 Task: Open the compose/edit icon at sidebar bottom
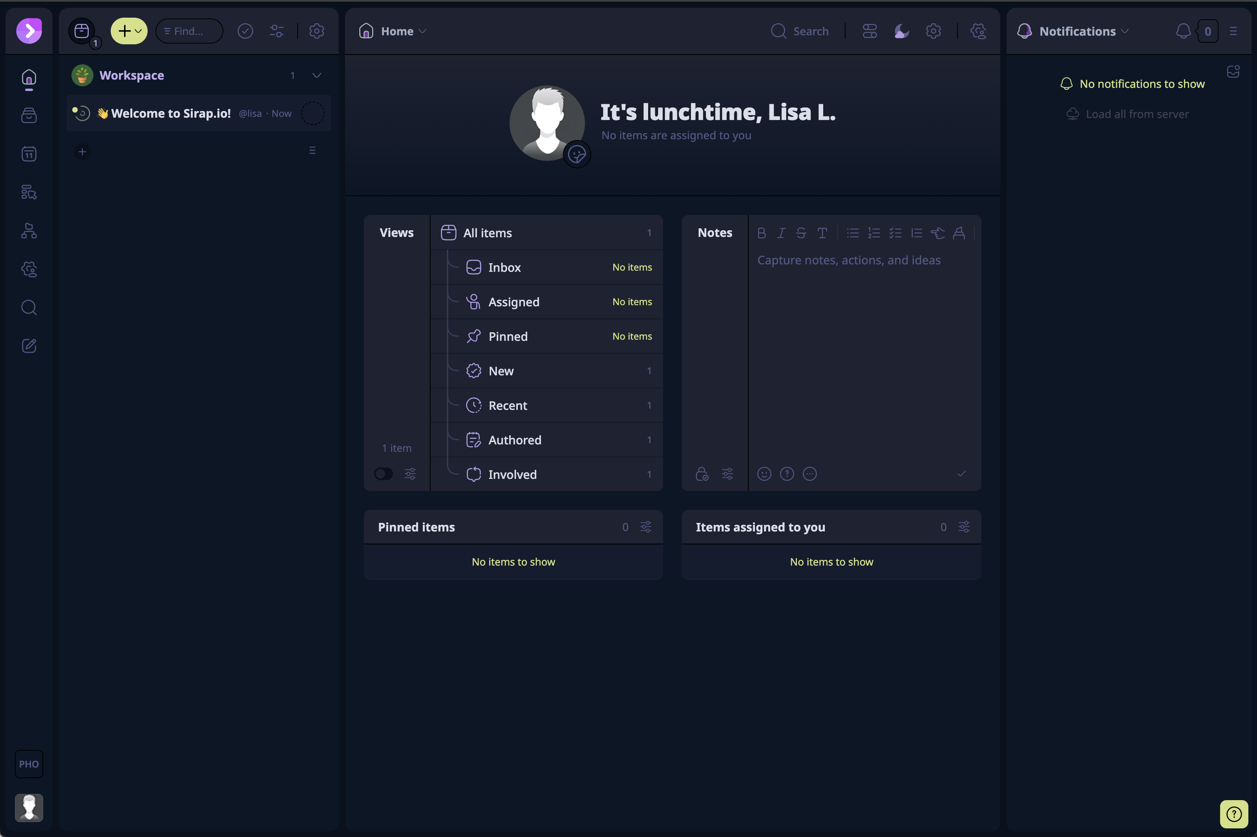point(29,346)
